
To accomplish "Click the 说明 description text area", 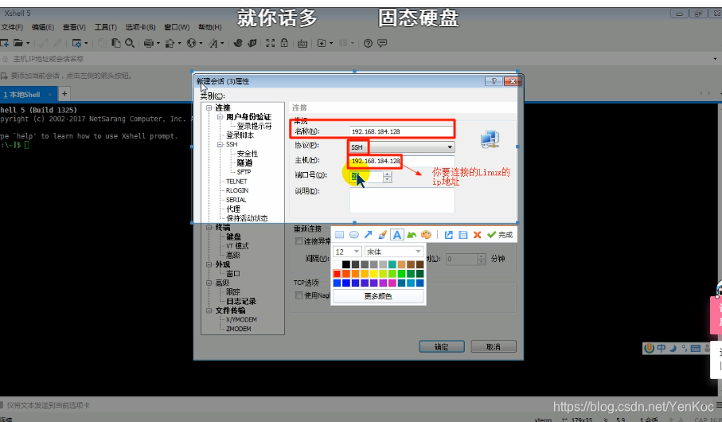I will point(402,200).
